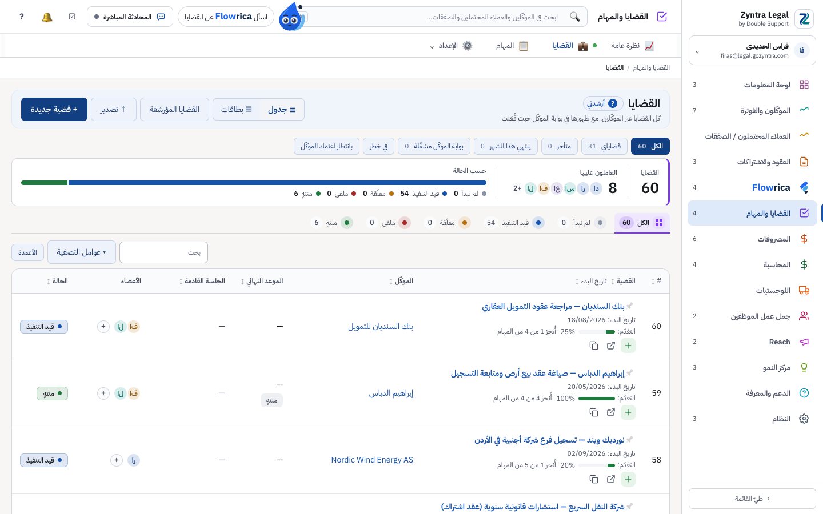Open the tasks checklist icon in top bar
The width and height of the screenshot is (823, 514).
coord(72,17)
